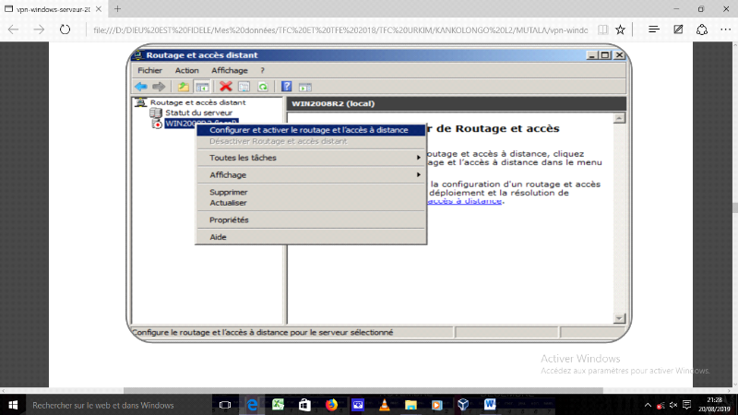This screenshot has width=738, height=415.
Task: Click Edge browser forward arrow
Action: 39,30
